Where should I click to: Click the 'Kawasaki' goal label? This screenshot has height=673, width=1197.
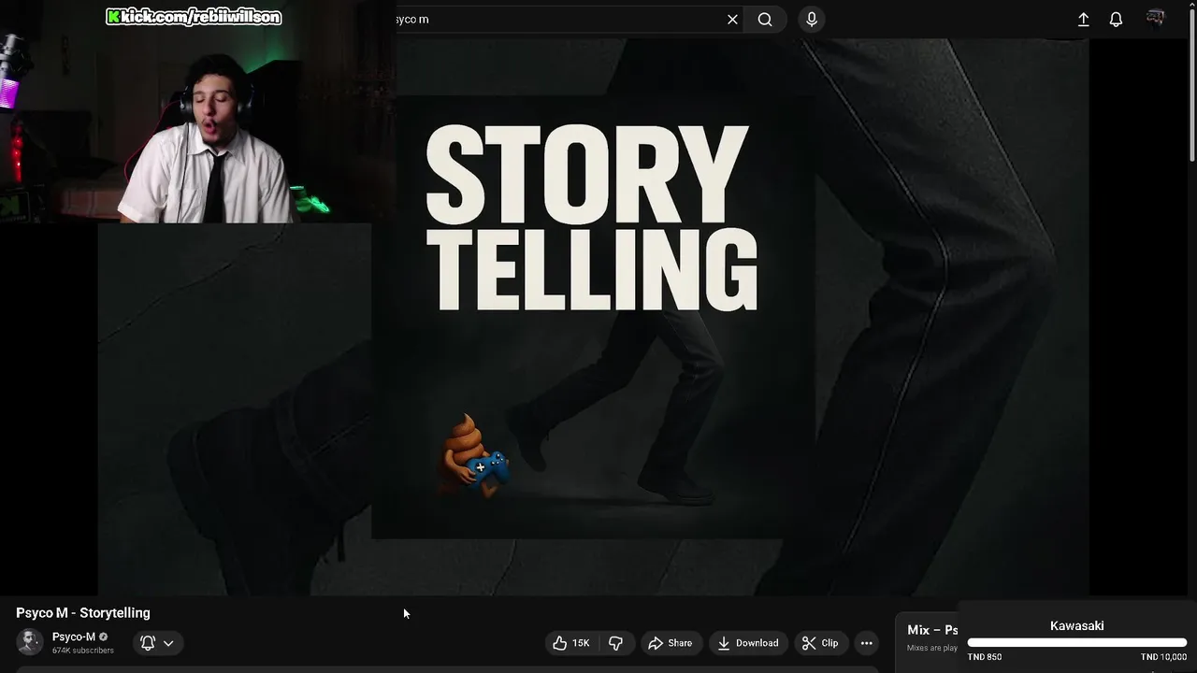pos(1077,626)
